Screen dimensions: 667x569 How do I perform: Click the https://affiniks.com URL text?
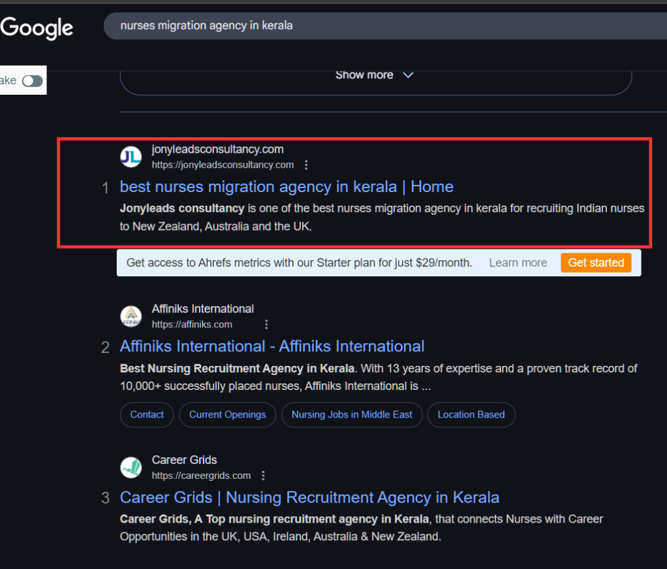(193, 325)
